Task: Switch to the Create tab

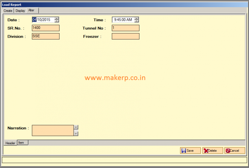Action: pos(8,11)
